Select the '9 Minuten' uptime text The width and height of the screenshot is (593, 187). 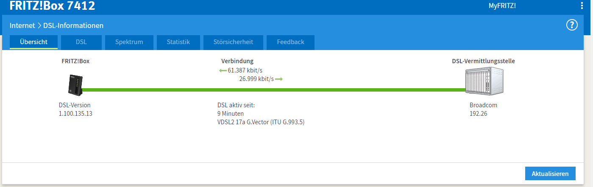(231, 114)
